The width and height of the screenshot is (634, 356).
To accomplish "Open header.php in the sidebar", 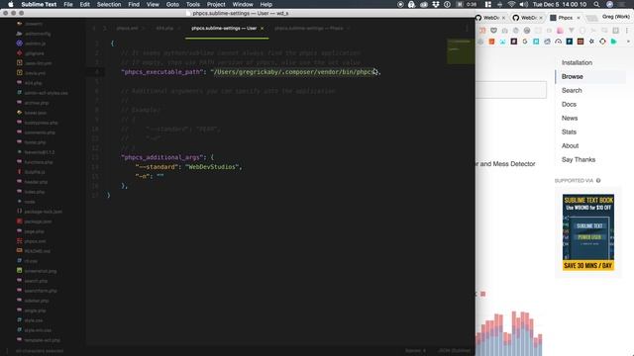I will click(36, 182).
